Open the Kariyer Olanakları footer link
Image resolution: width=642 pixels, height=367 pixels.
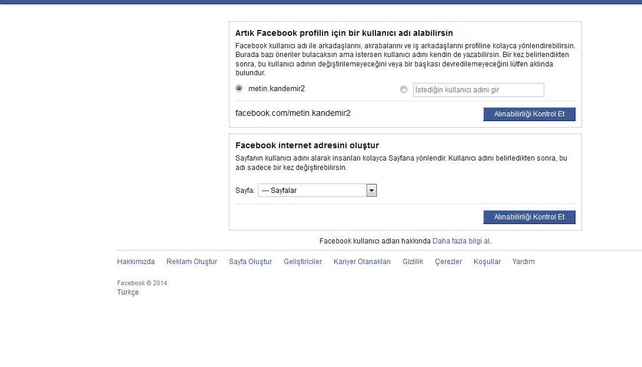(362, 262)
